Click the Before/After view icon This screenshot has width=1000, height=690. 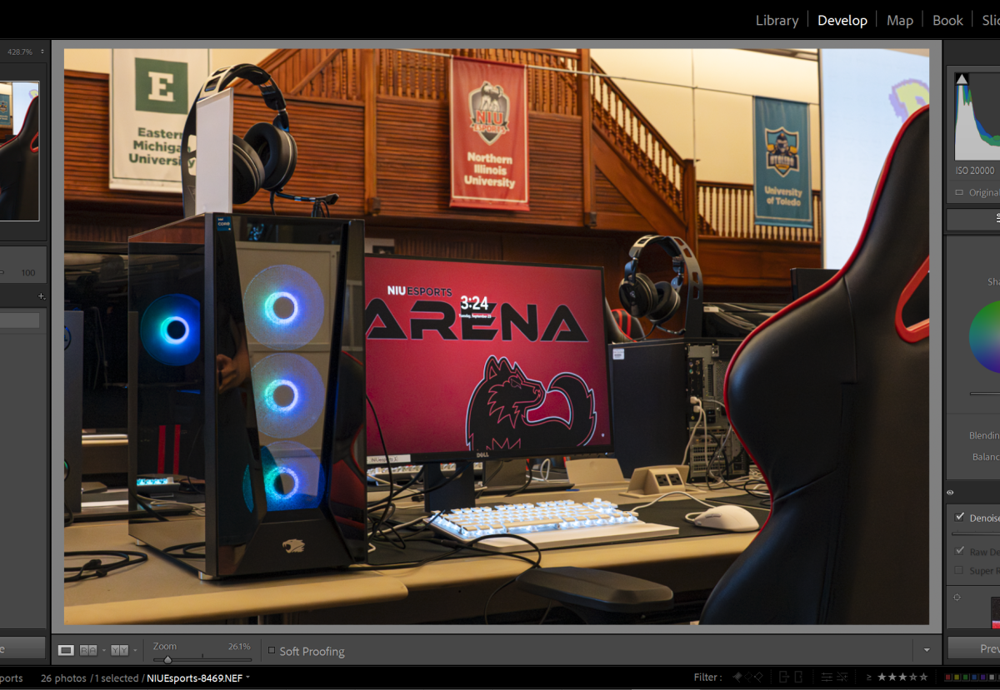coord(118,650)
